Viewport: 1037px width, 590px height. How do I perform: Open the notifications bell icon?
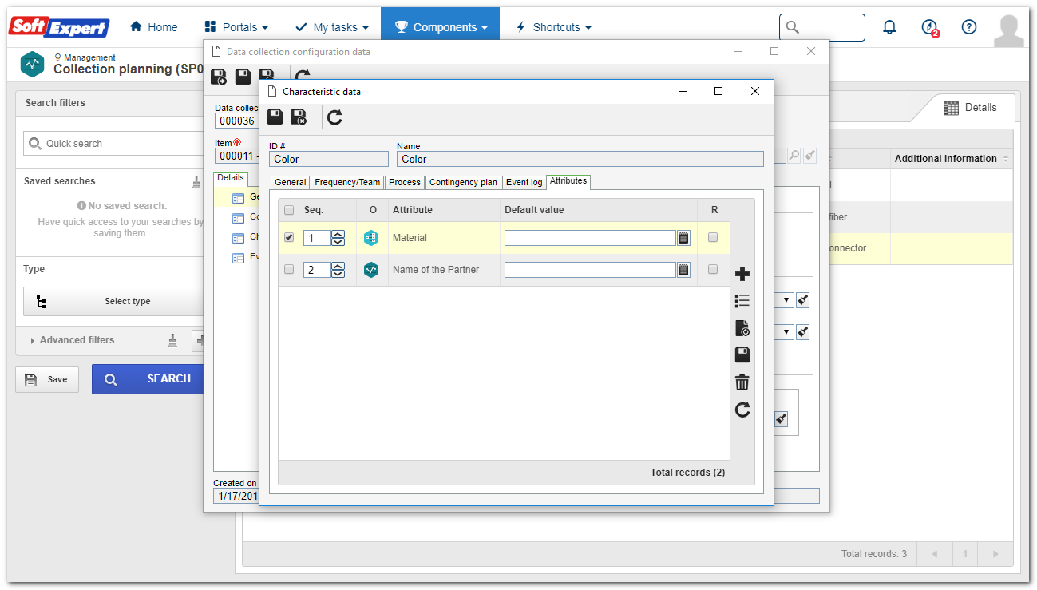(x=889, y=27)
